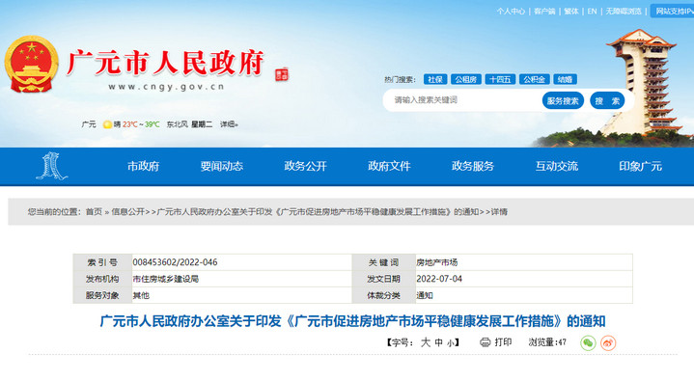Image resolution: width=694 pixels, height=381 pixels.
Task: Open the 个人中心 link
Action: pyautogui.click(x=511, y=12)
